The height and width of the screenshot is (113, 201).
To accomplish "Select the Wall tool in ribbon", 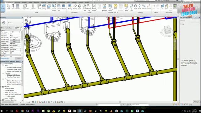I will click(8, 7).
